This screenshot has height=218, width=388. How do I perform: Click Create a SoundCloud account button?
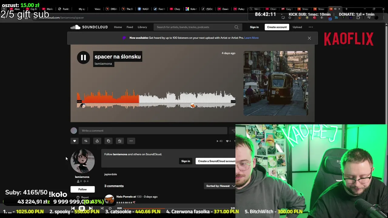[x=216, y=161]
